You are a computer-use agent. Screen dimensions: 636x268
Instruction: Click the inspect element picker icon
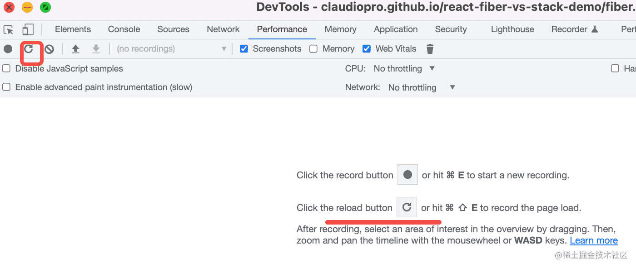(9, 30)
